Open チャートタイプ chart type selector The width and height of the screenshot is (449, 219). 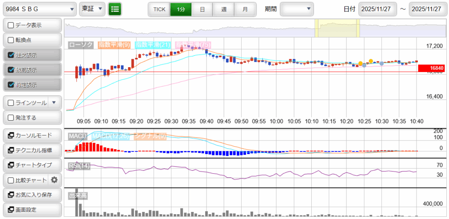(32, 165)
